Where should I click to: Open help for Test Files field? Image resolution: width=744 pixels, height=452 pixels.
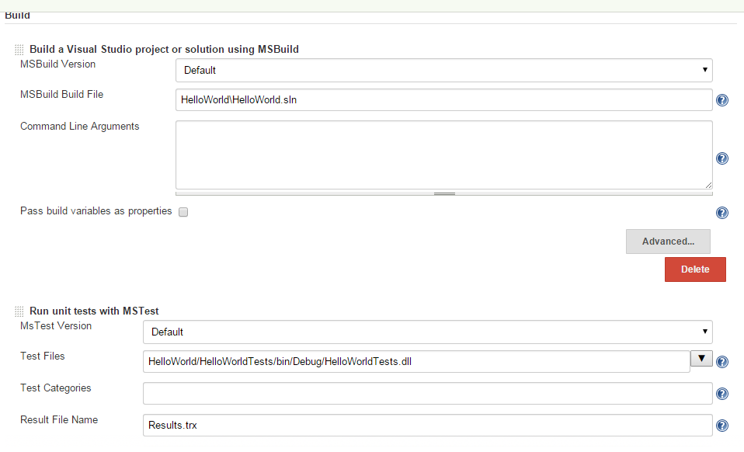coord(721,362)
